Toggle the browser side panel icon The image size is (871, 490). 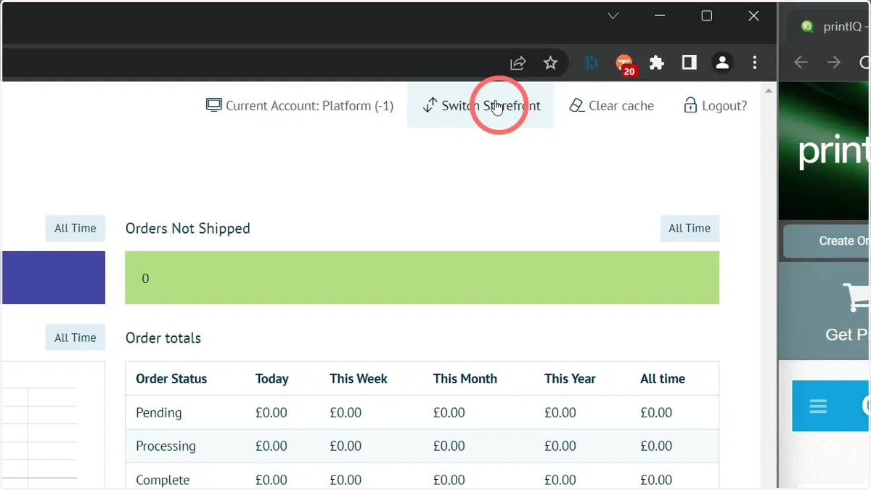[690, 63]
